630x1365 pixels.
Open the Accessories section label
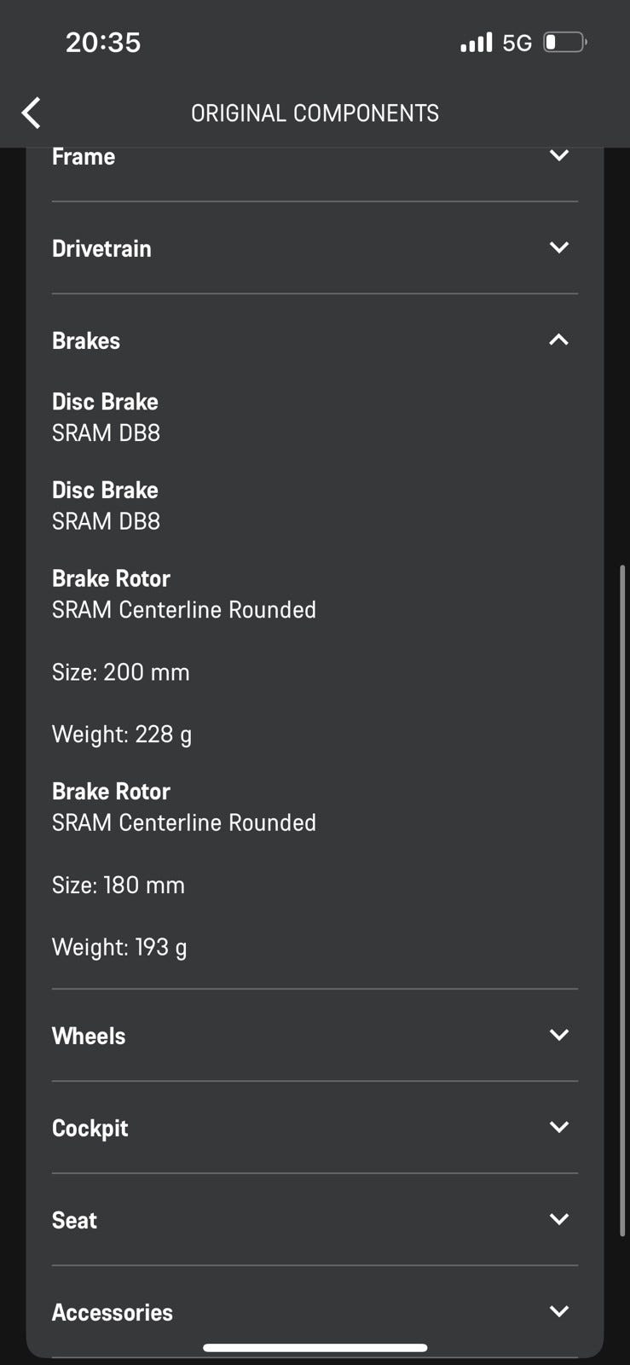(x=113, y=1312)
